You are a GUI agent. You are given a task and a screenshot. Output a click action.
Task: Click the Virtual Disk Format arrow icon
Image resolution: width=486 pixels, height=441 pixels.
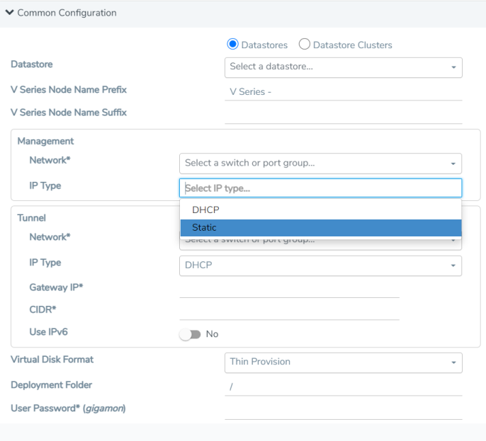(453, 363)
